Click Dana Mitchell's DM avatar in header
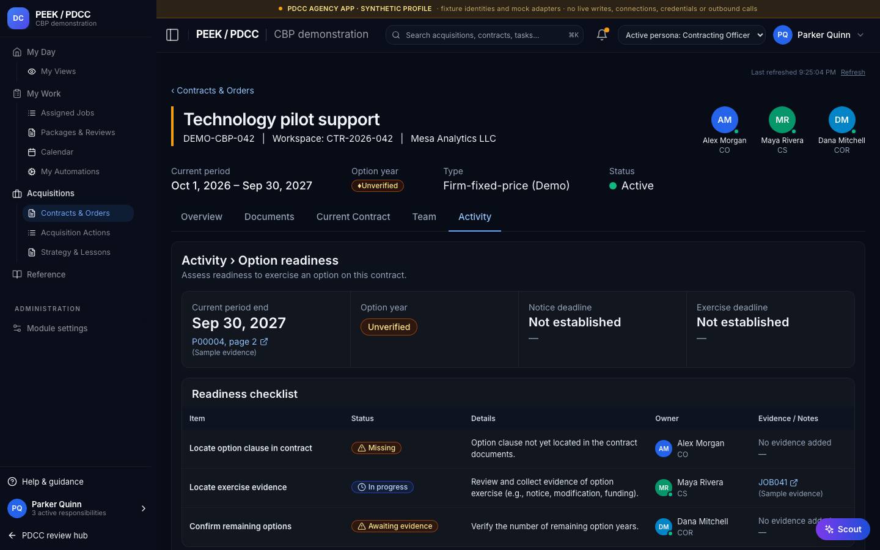880x550 pixels. tap(842, 120)
